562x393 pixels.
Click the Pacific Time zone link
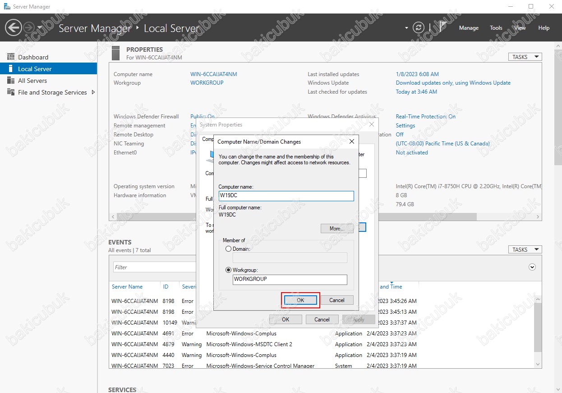pos(443,144)
